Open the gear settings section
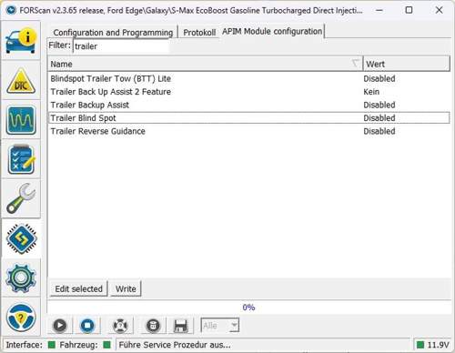This screenshot has height=353, width=455. point(21,277)
